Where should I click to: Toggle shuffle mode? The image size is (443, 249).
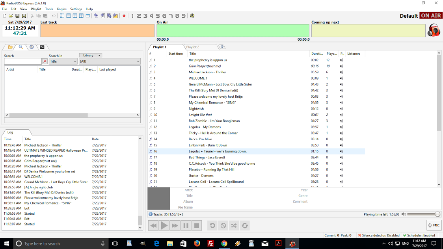(x=234, y=226)
